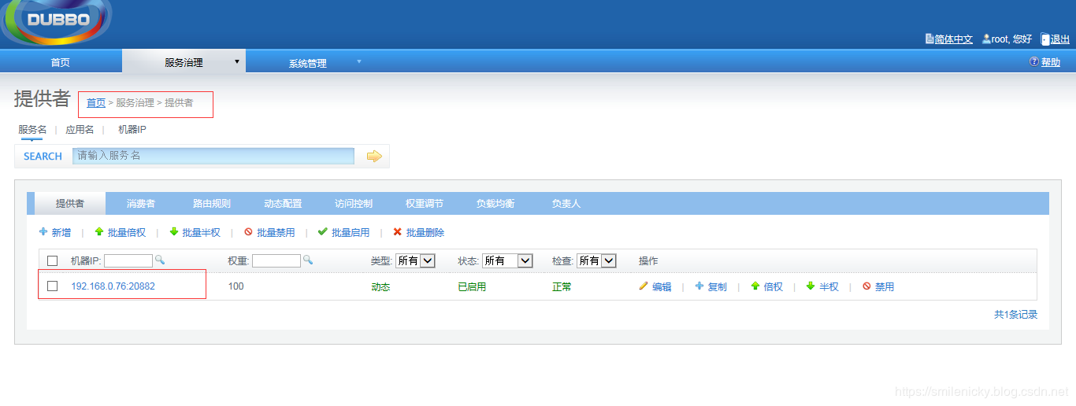Toggle the select-all checkbox in table header
This screenshot has width=1076, height=406.
pos(53,260)
